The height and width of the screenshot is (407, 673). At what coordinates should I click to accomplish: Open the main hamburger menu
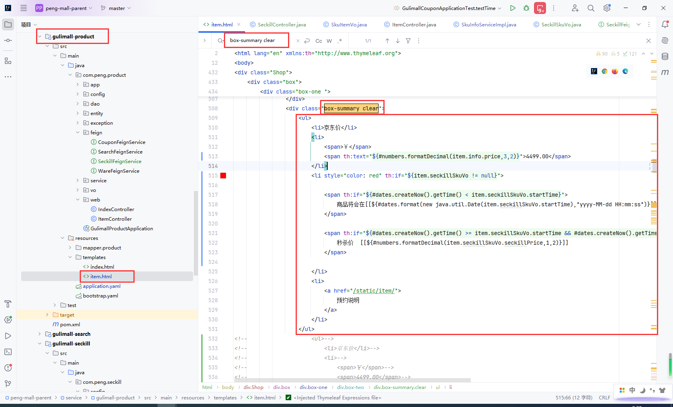pyautogui.click(x=24, y=8)
